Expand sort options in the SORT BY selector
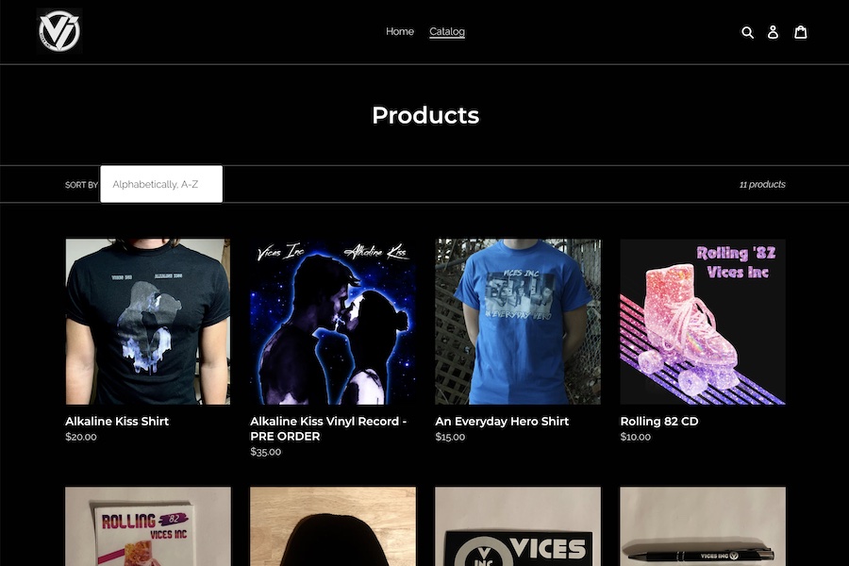 [160, 184]
